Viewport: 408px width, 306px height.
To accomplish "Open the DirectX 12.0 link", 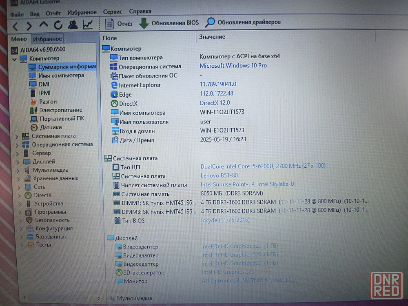I will point(215,103).
